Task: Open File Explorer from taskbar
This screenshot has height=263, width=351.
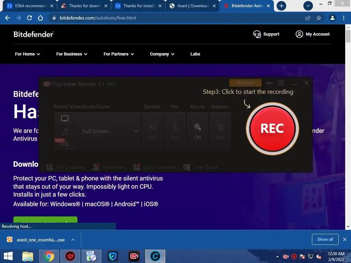Action: coord(28,256)
